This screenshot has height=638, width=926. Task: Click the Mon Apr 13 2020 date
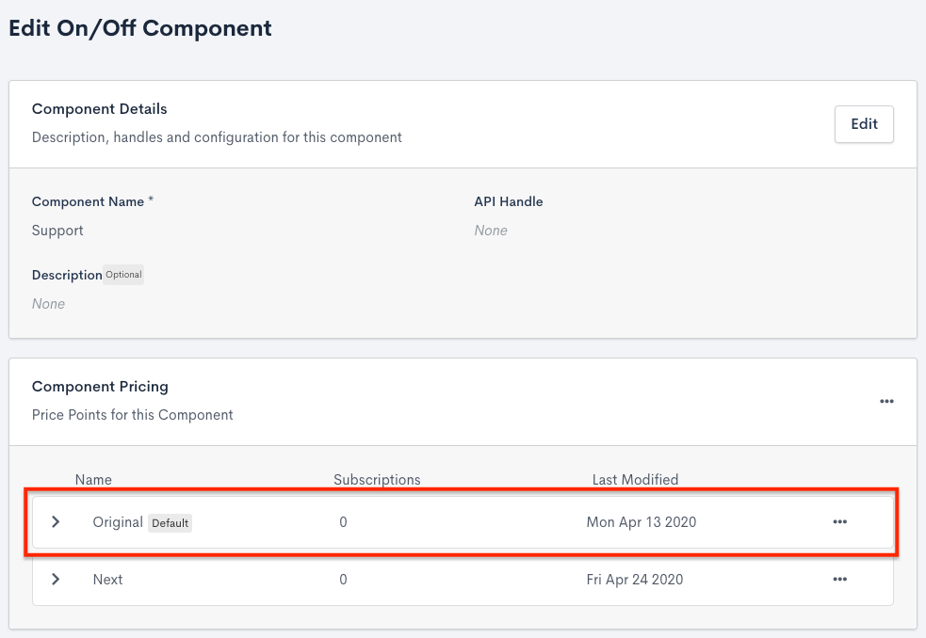coord(641,522)
